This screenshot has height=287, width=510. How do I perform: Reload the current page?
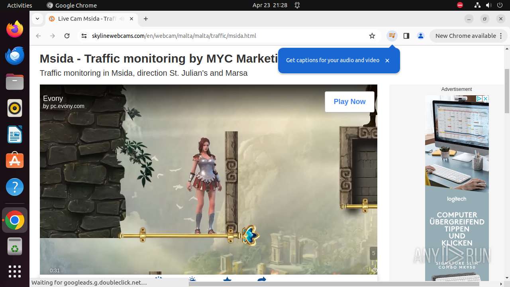click(x=67, y=36)
